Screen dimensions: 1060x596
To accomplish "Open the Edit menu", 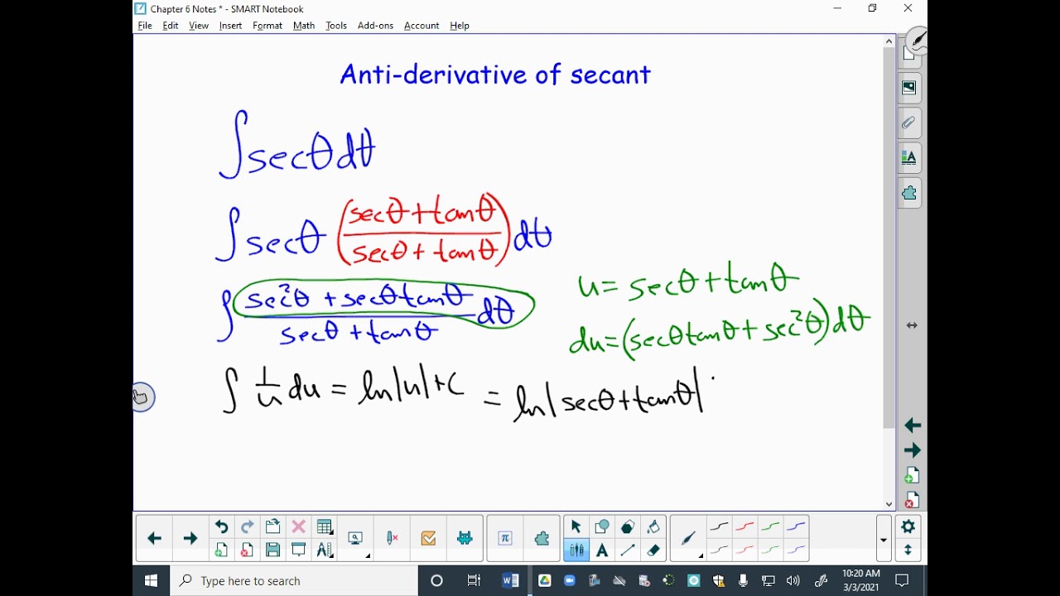I will tap(171, 26).
